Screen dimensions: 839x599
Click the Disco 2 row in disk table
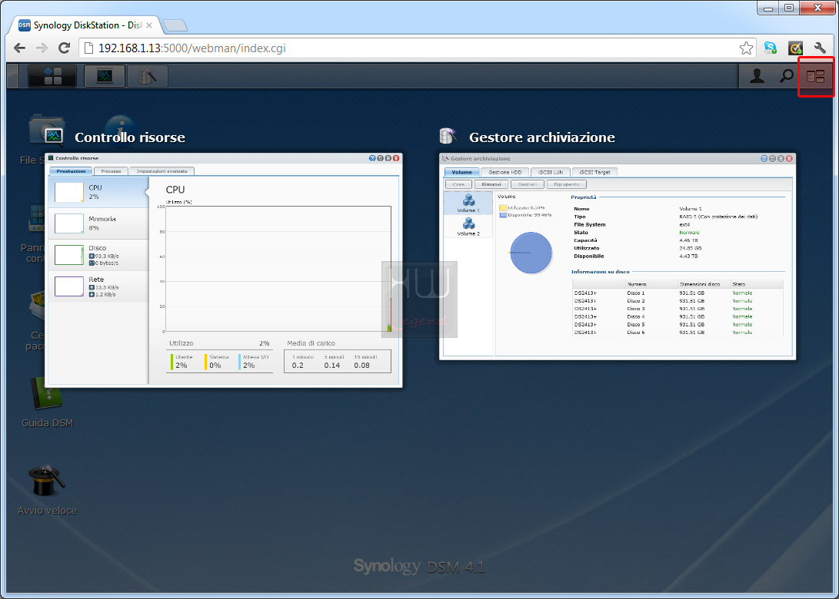678,301
